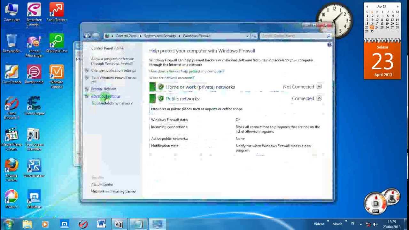
Task: Open Maxthon desktop shortcut
Action: pyautogui.click(x=34, y=199)
